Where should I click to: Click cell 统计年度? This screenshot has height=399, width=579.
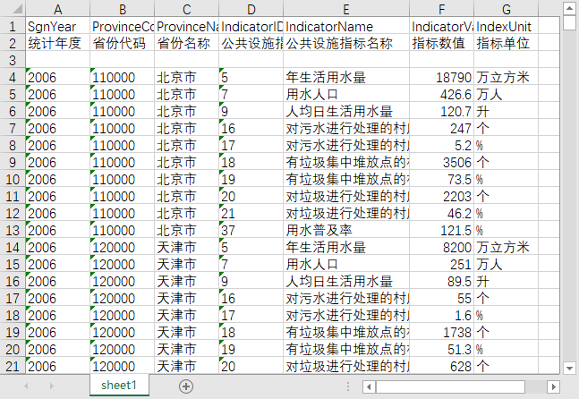57,43
